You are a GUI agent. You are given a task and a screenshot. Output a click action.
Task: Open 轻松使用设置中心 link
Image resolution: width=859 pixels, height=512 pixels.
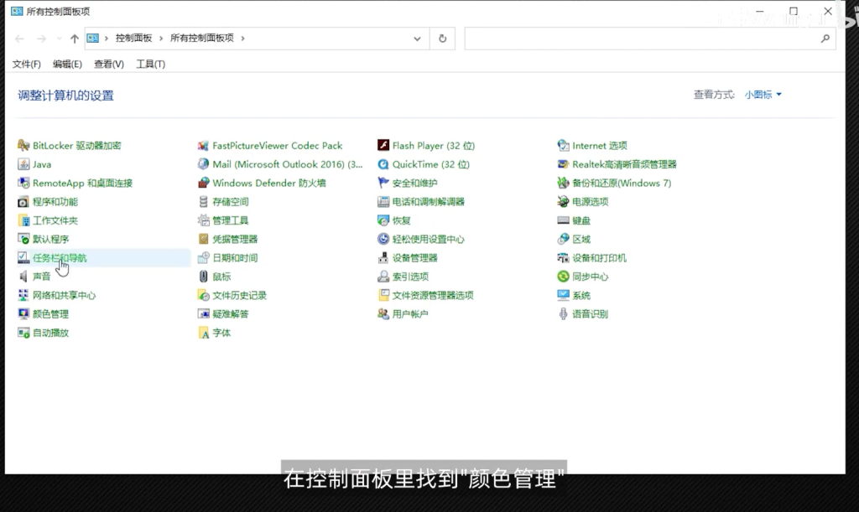click(x=429, y=239)
